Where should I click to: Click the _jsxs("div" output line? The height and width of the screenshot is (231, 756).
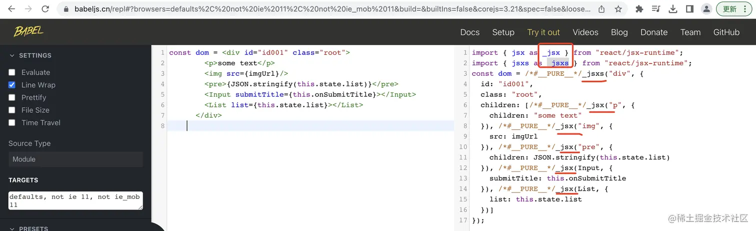coord(557,73)
